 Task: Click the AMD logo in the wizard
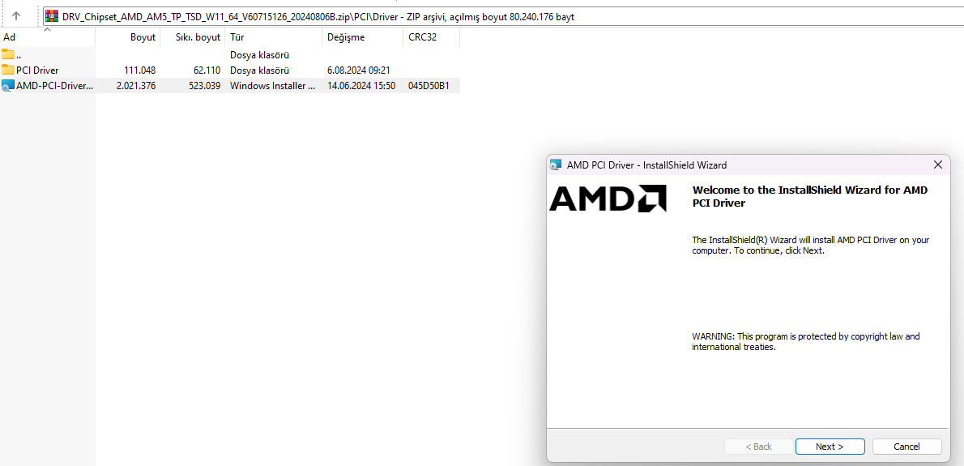[x=608, y=199]
